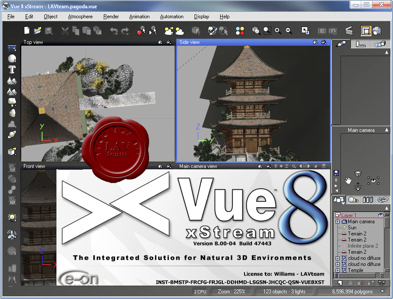Add a rock from the left toolbar
393x299 pixels.
12,113
